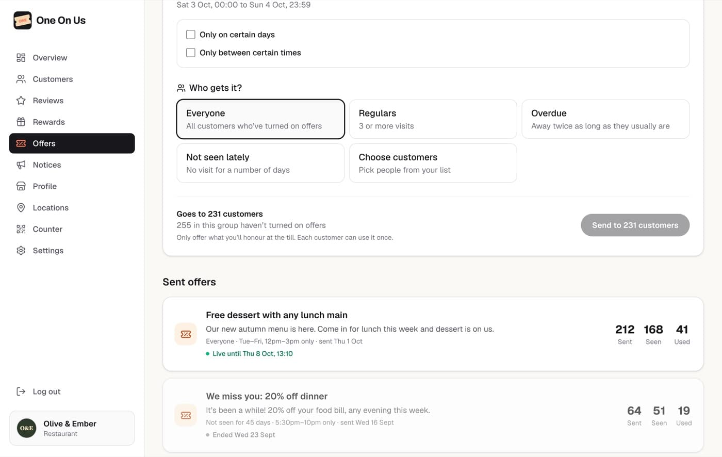Click the 212 Sent count
The image size is (722, 457).
pyautogui.click(x=625, y=334)
